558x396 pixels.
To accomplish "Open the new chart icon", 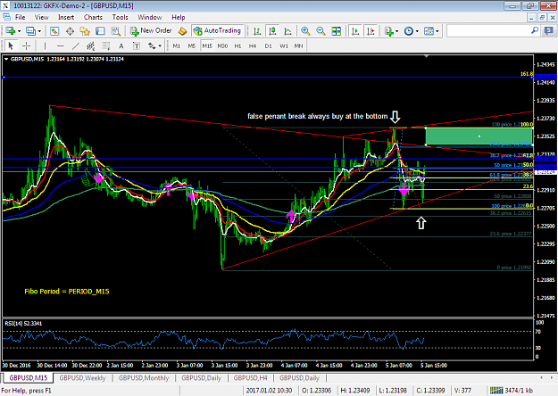I will [10, 31].
